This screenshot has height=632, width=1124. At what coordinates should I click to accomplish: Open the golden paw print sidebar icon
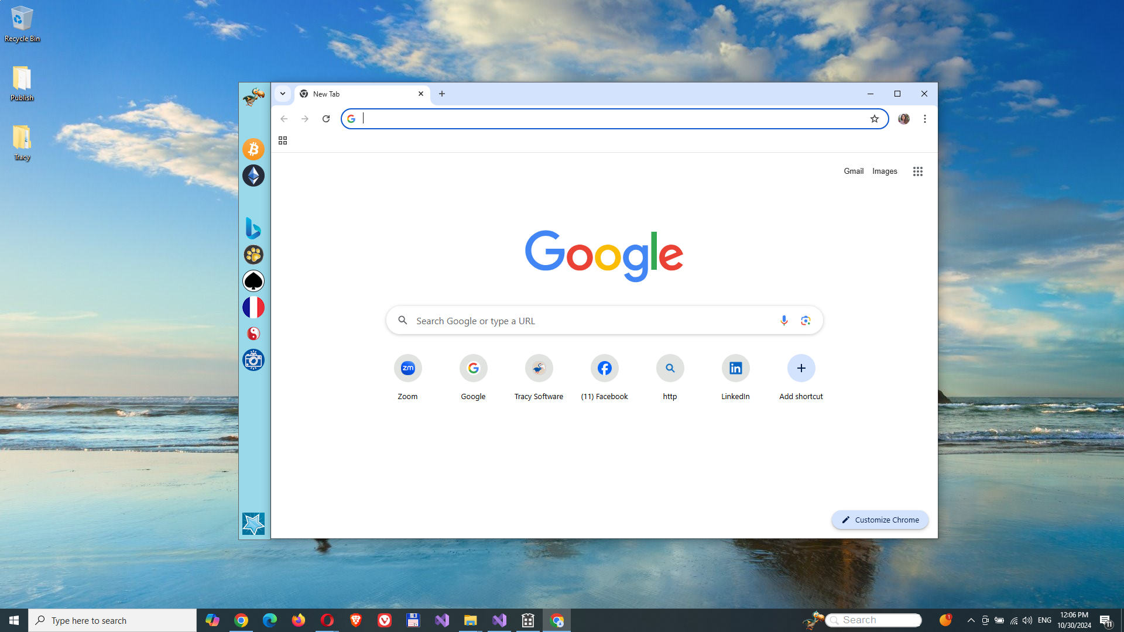coord(253,255)
